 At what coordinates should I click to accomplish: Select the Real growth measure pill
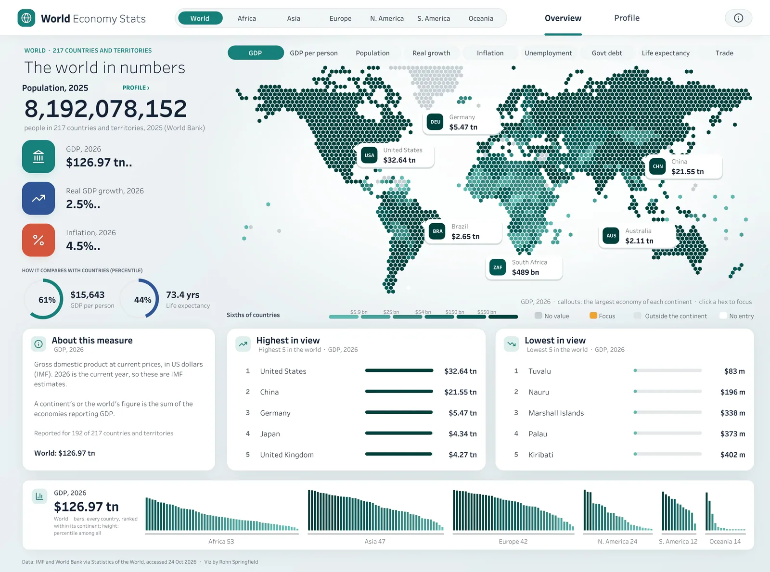(x=431, y=53)
